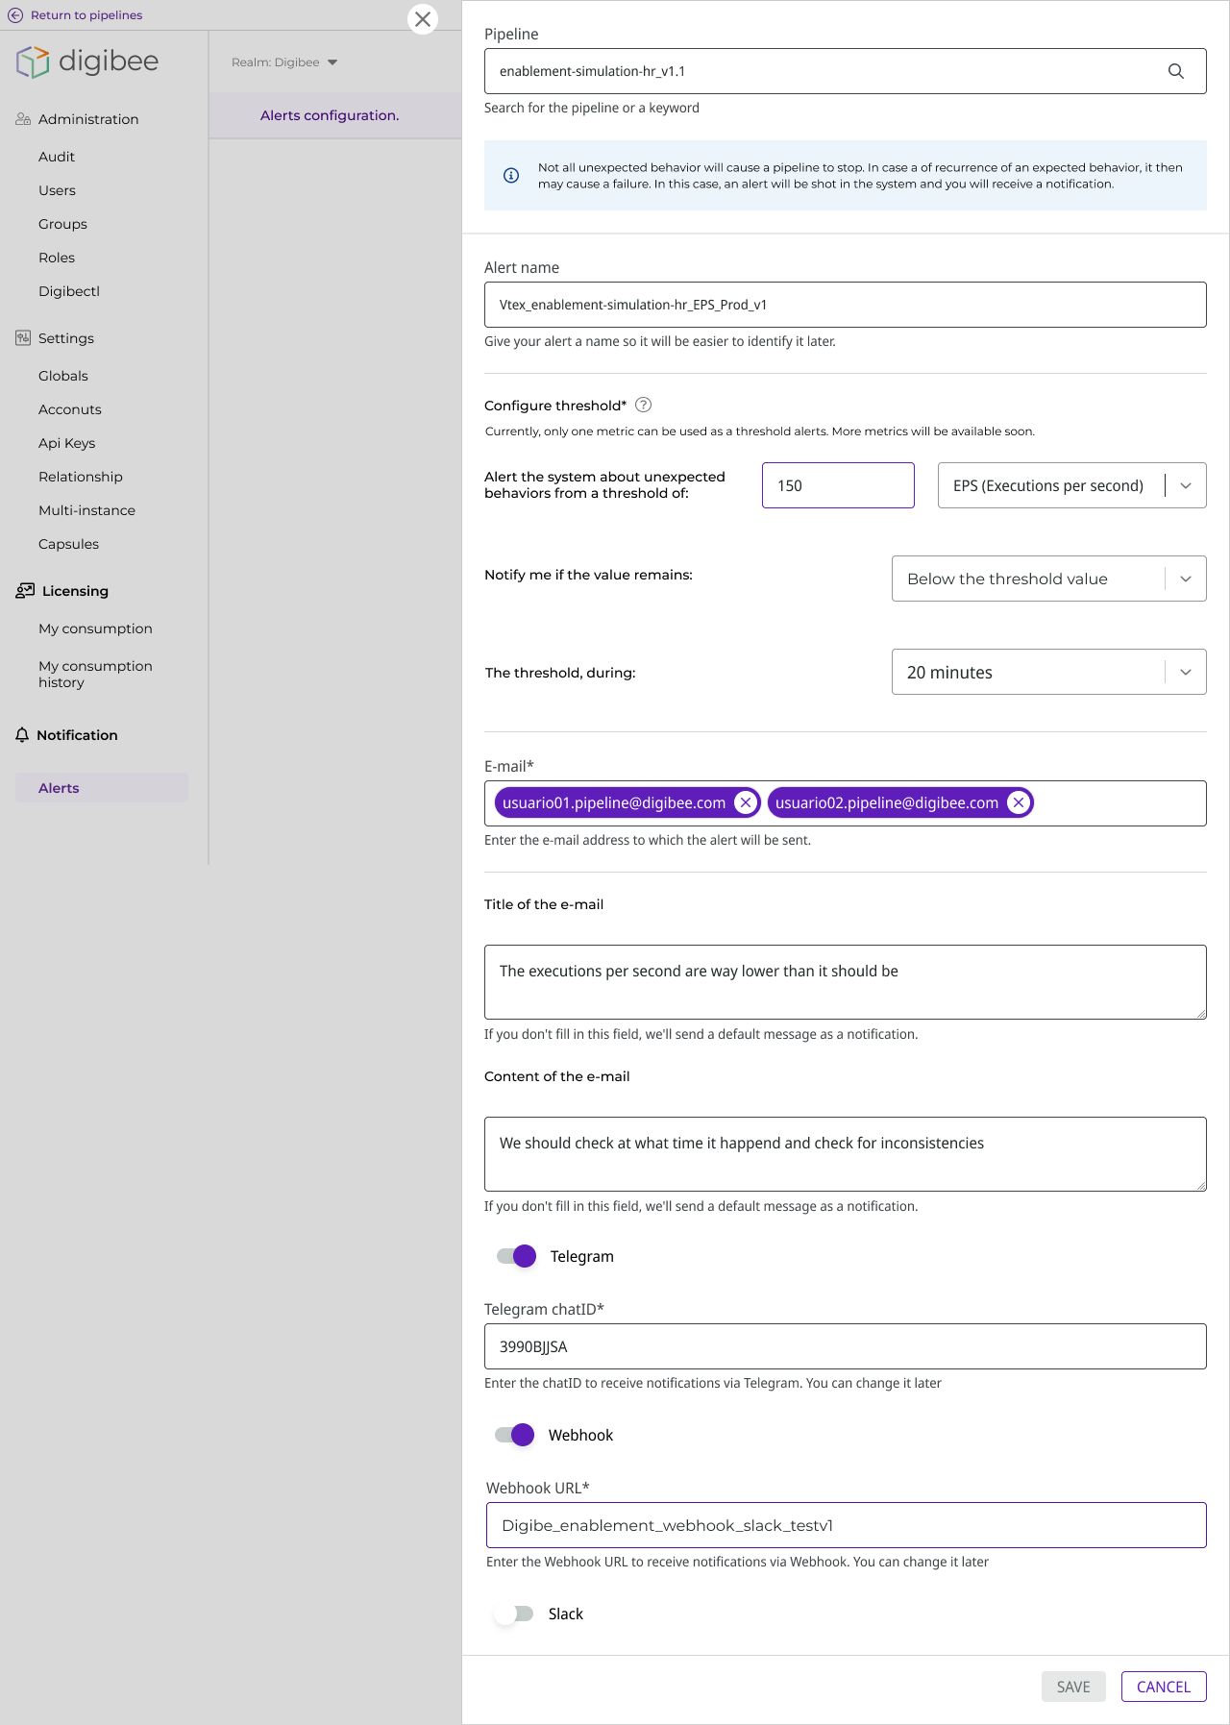This screenshot has height=1725, width=1230.
Task: Open Groups in the sidebar
Action: click(62, 224)
